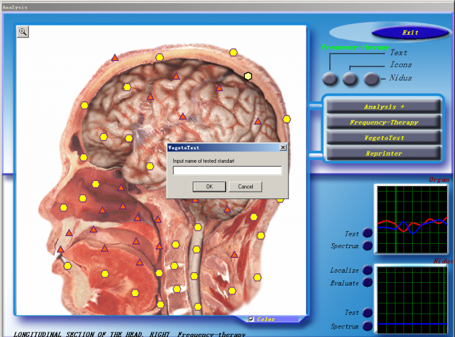Select the VegetoTest menu button
Viewport: 455px width, 337px height.
click(x=383, y=138)
